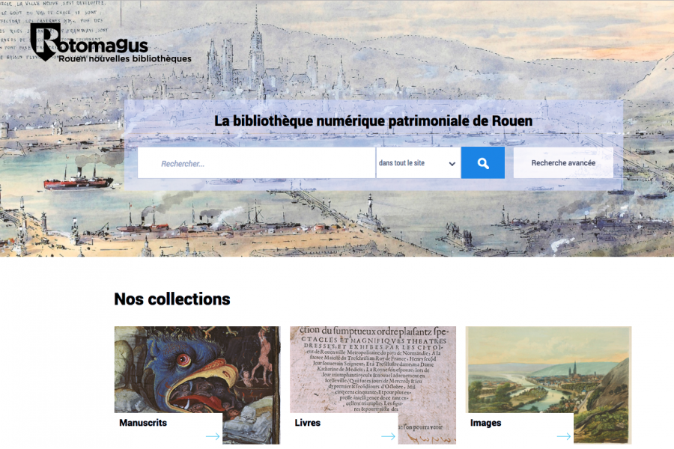Click the 'Nos collections' heading
The height and width of the screenshot is (449, 674).
point(172,299)
